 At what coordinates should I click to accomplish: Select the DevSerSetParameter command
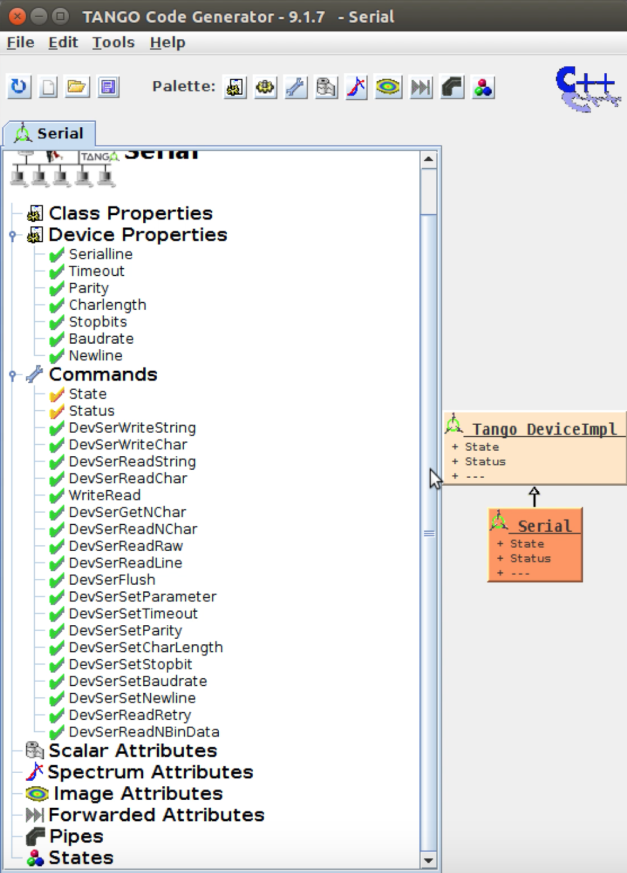click(143, 597)
